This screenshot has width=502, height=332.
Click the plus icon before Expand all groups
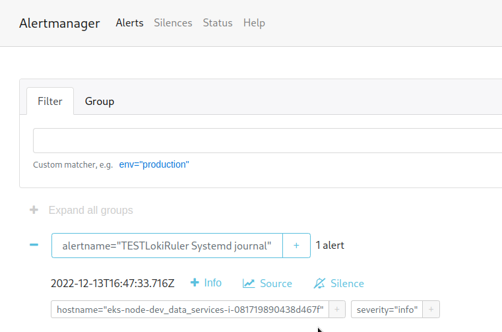click(34, 210)
